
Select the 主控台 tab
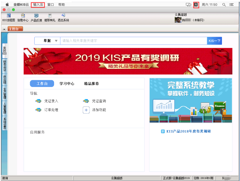tap(15, 29)
